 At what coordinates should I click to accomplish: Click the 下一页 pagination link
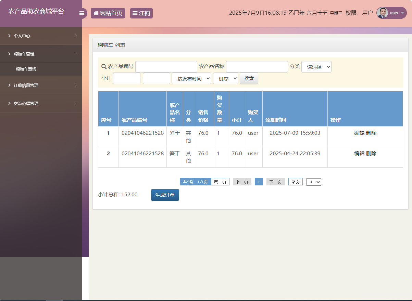pos(275,182)
